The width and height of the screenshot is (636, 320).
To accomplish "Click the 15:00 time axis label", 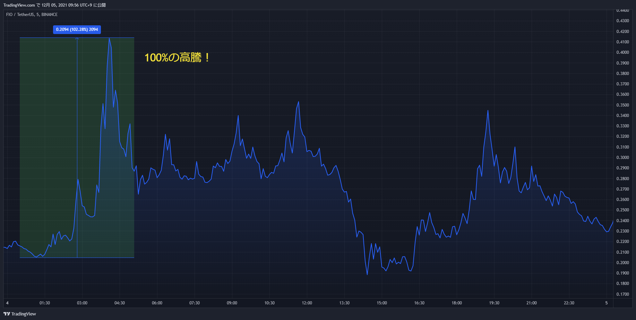I will [x=382, y=303].
